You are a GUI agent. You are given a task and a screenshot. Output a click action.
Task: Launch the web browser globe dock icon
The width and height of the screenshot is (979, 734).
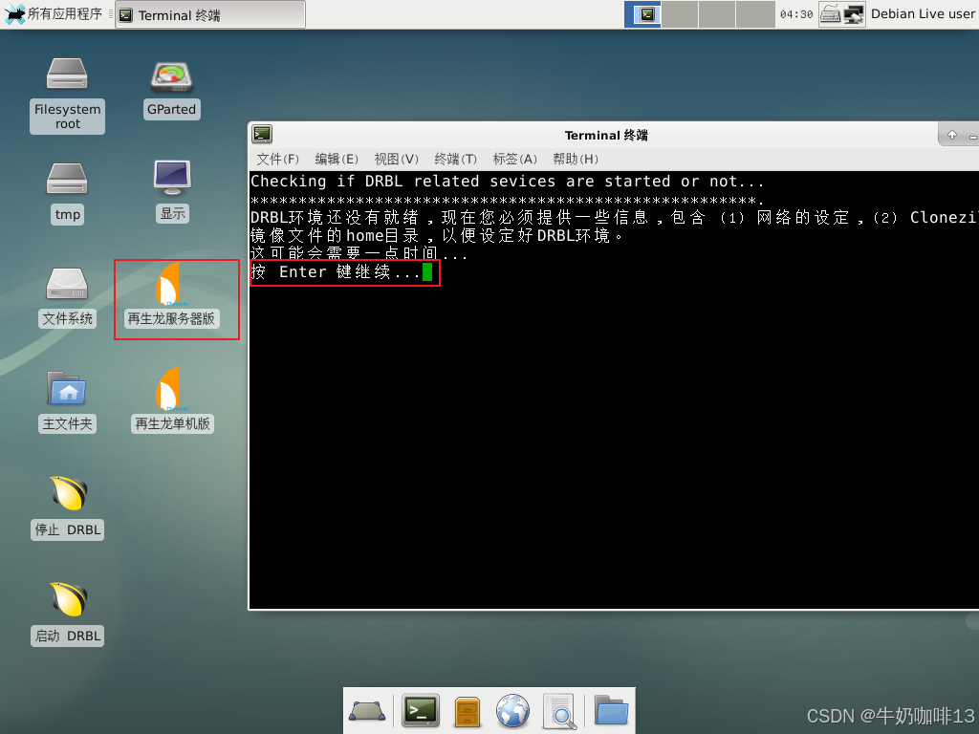click(512, 711)
